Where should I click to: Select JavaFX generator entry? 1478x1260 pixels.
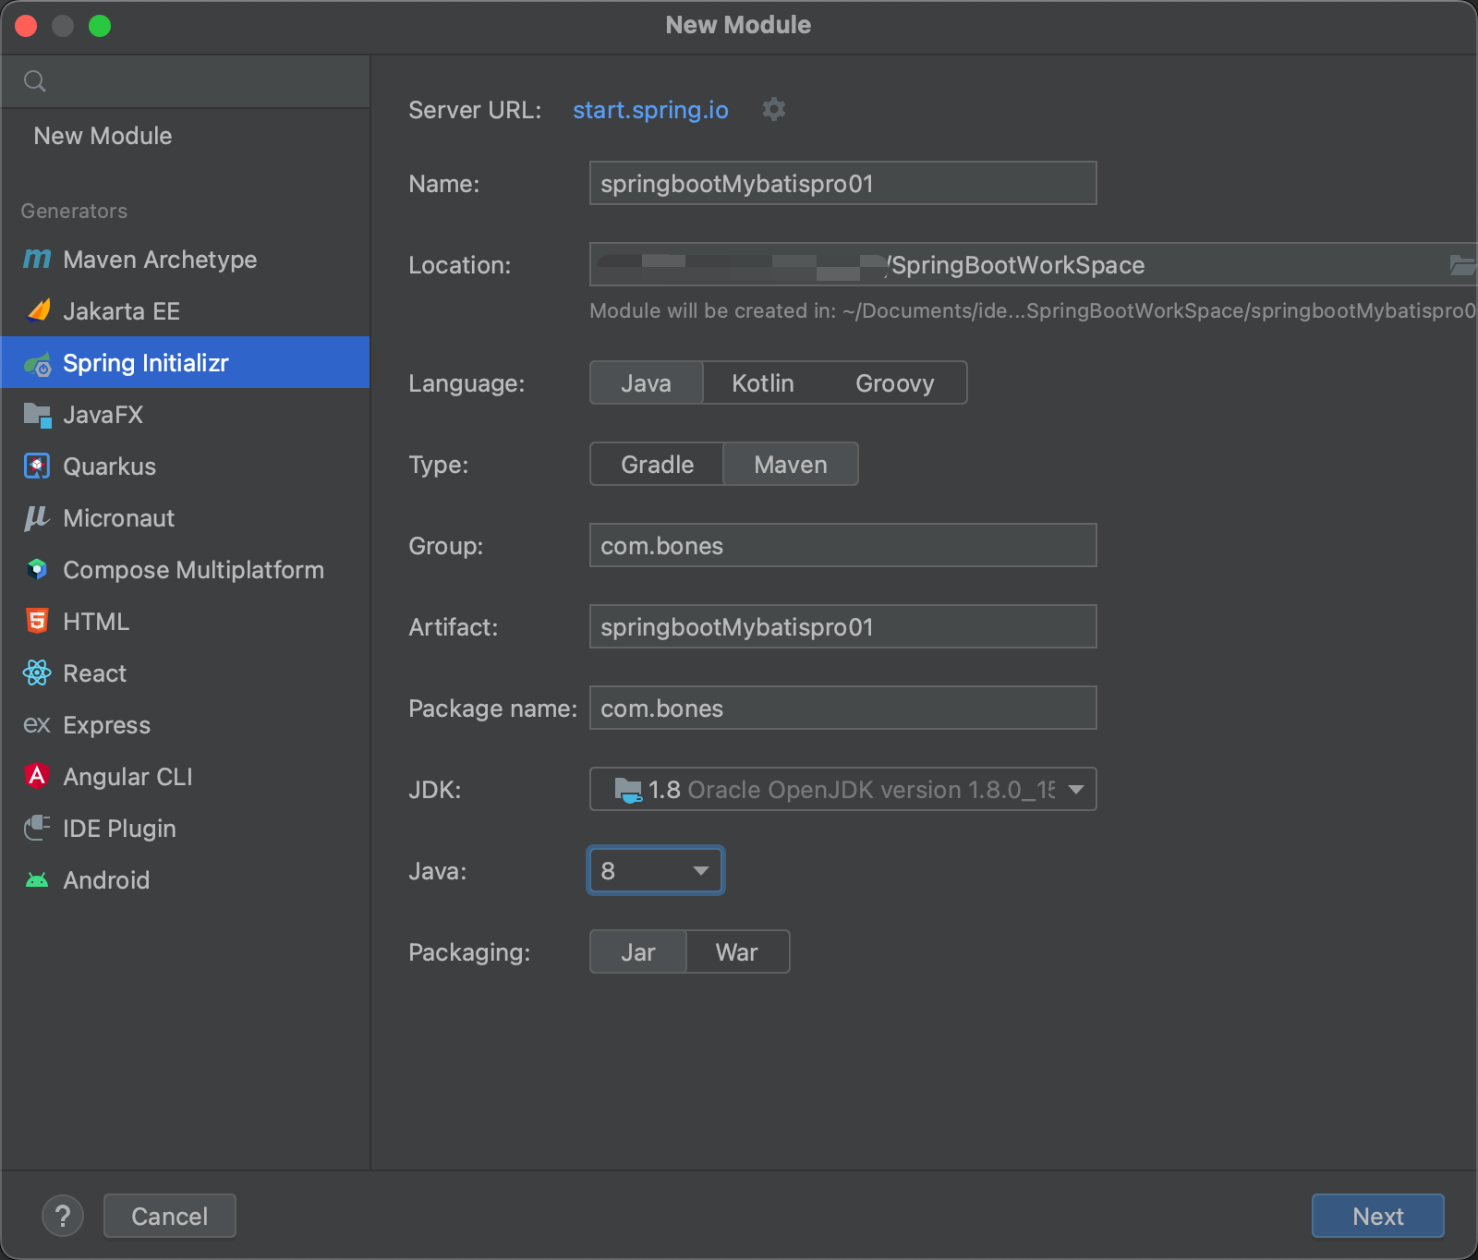tap(185, 415)
